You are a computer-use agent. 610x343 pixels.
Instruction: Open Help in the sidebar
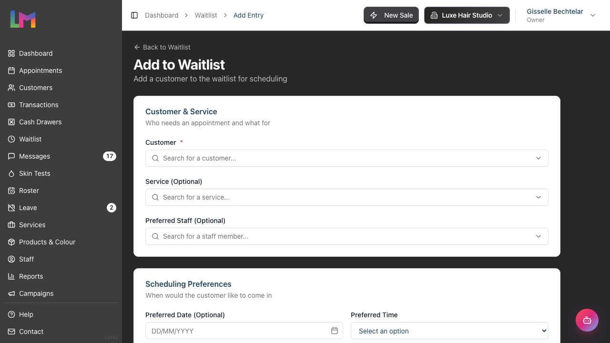[x=61, y=314]
